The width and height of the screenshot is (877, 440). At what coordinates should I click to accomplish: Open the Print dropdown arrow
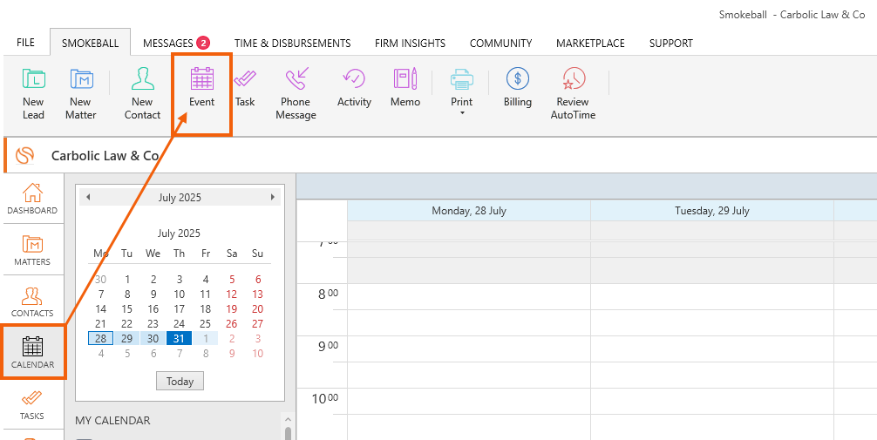point(462,113)
